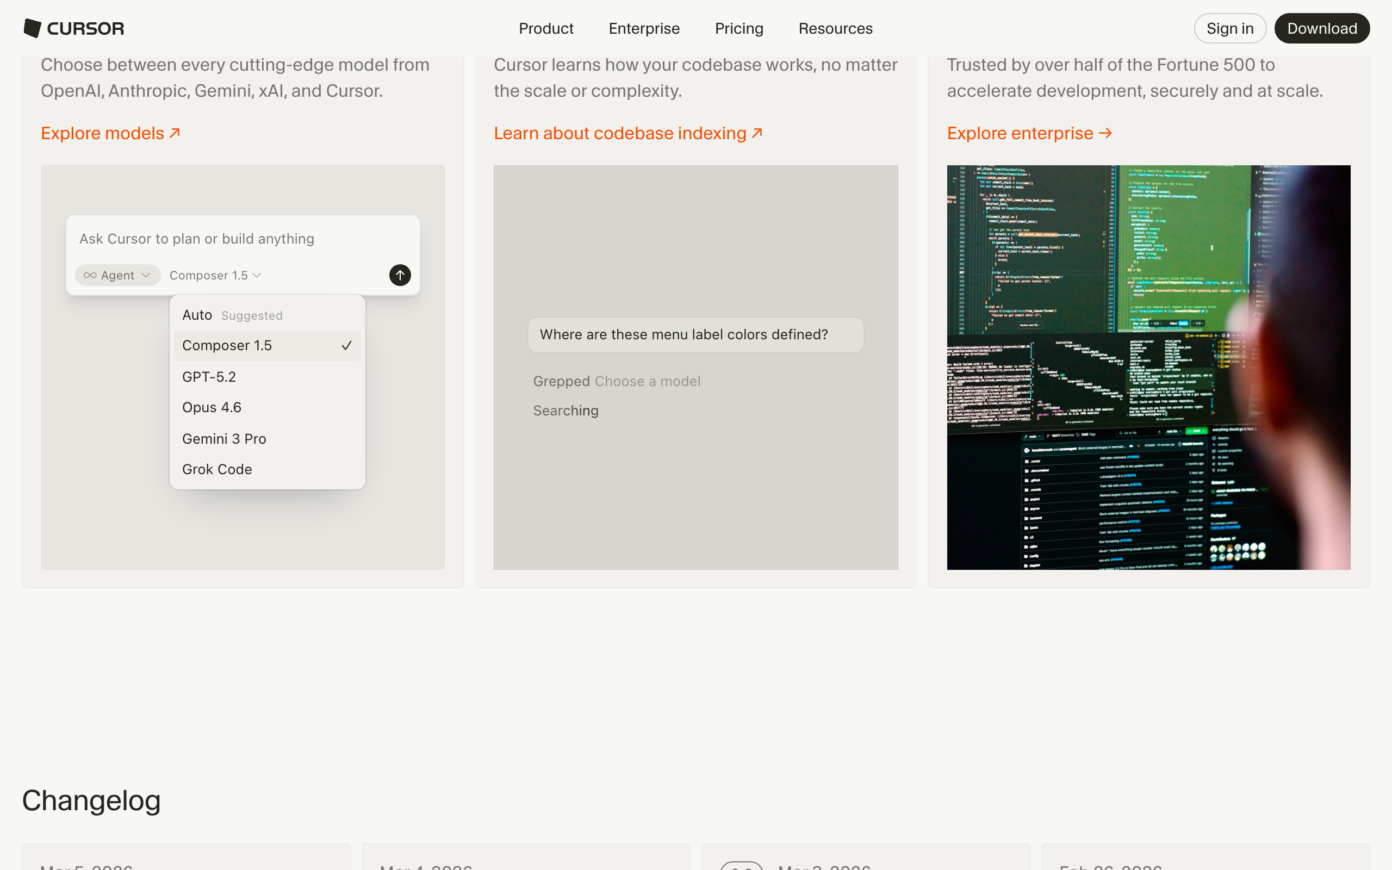The image size is (1392, 870).
Task: Pick Gemini 3 Pro model option
Action: (224, 439)
